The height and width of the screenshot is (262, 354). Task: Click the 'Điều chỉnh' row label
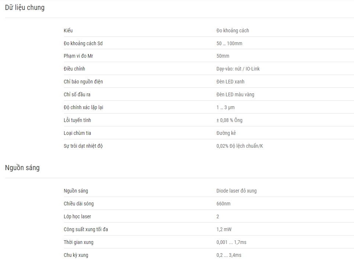74,69
